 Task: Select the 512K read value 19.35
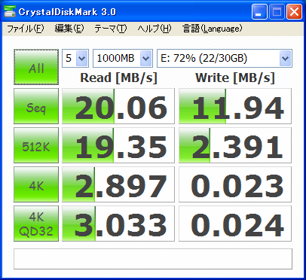[118, 145]
